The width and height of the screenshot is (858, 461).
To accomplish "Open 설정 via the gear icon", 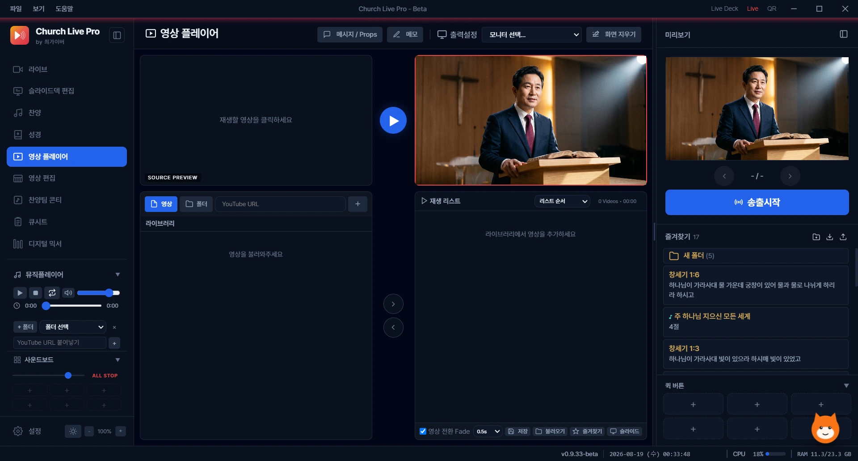I will coord(18,431).
